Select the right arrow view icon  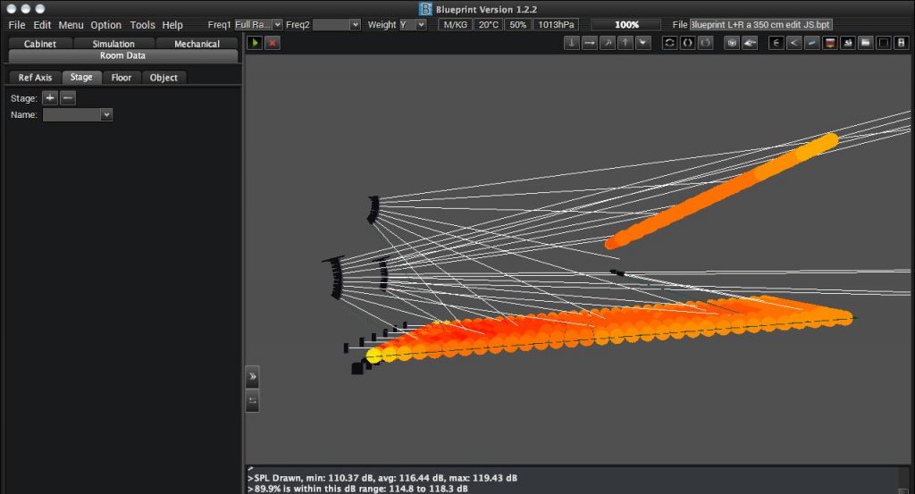tap(590, 43)
